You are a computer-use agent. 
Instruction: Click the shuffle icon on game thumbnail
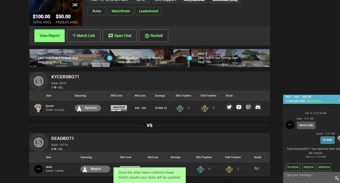click(x=75, y=5)
